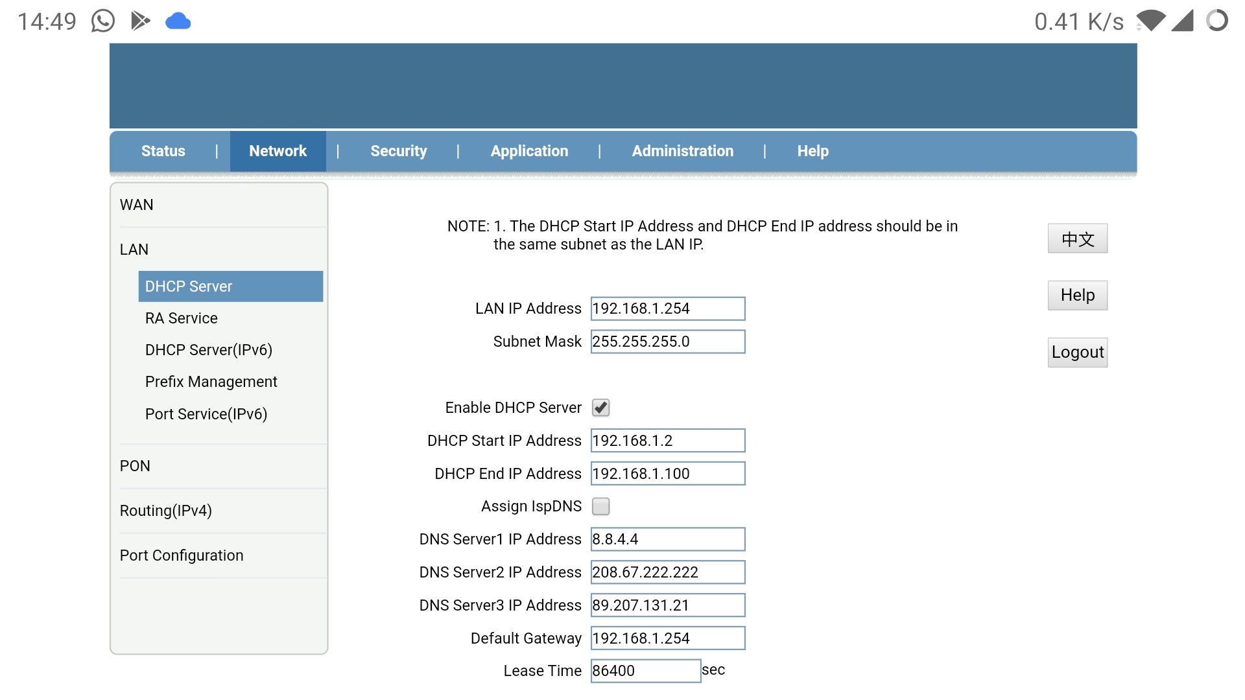Select DHCP Server(IPv6) in sidebar
The image size is (1245, 700).
(x=209, y=350)
